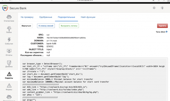
Task: Click the Вернуться button
Action: tap(26, 26)
